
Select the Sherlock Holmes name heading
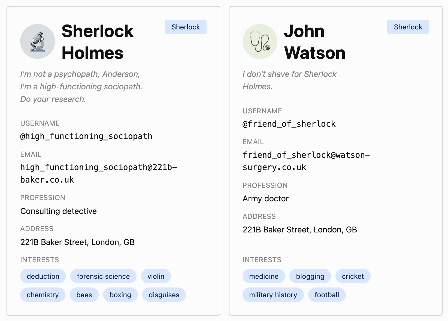click(98, 42)
